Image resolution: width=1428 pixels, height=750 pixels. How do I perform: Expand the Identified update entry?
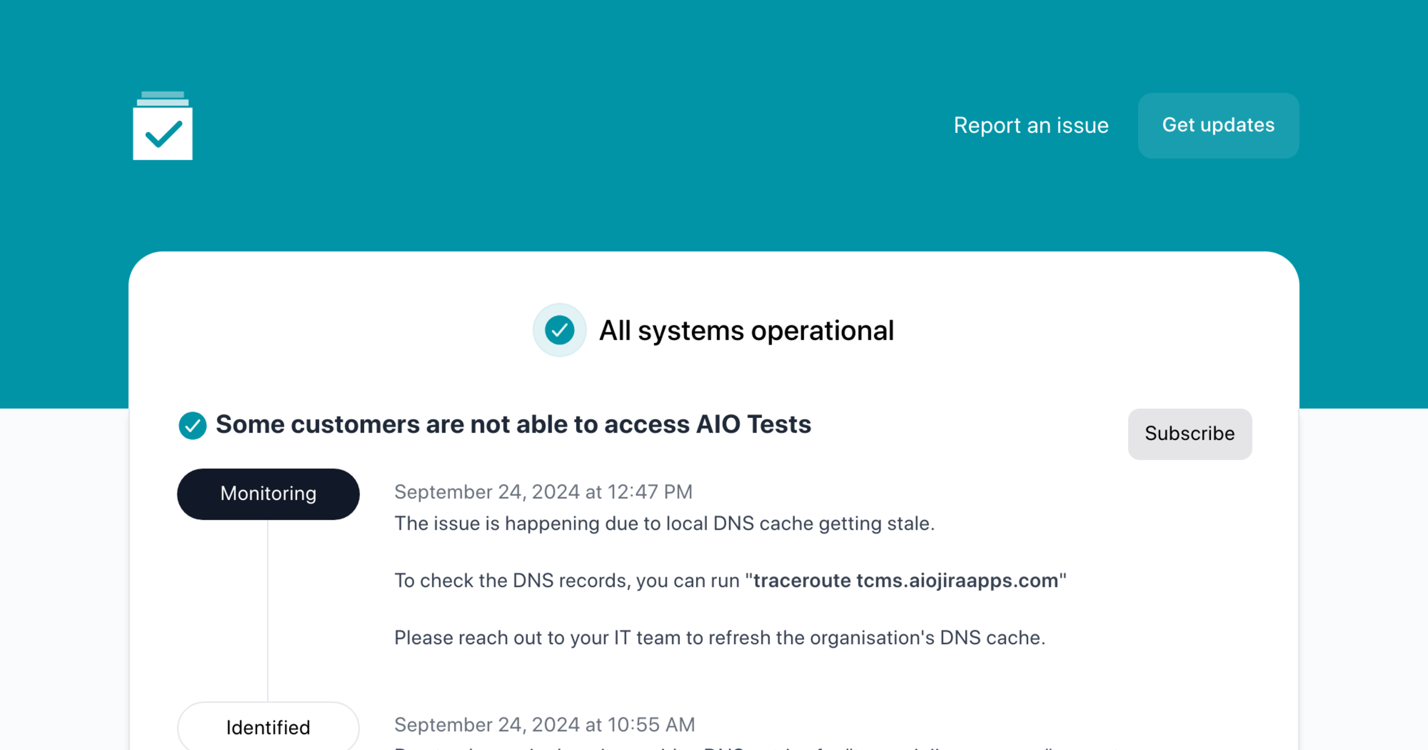268,727
